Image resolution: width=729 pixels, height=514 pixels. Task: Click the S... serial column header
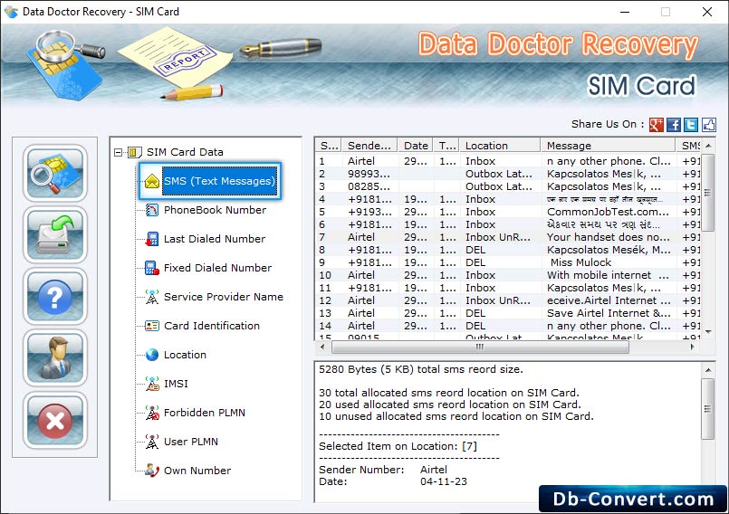(328, 146)
